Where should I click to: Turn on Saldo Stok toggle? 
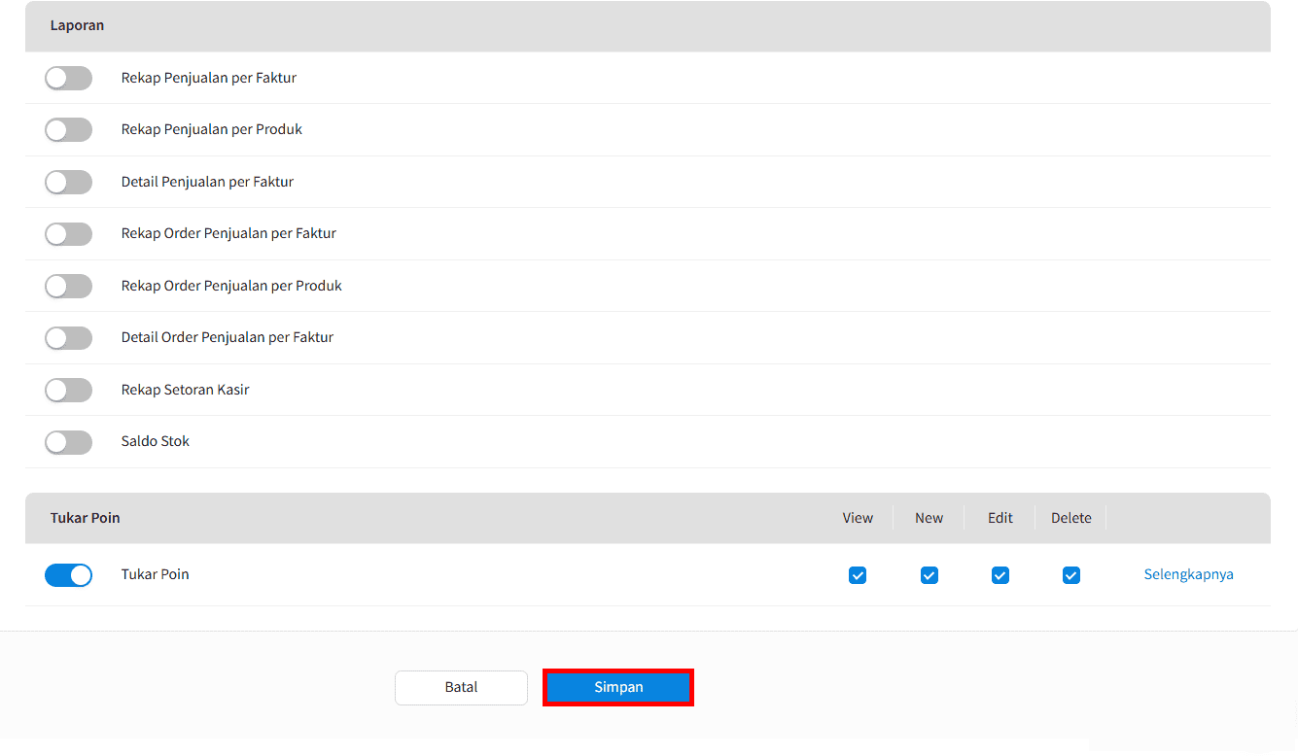68,442
